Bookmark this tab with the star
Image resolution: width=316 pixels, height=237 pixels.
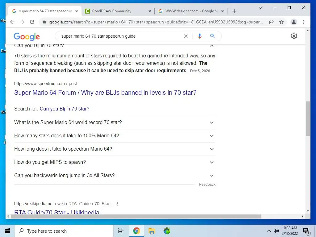281,22
